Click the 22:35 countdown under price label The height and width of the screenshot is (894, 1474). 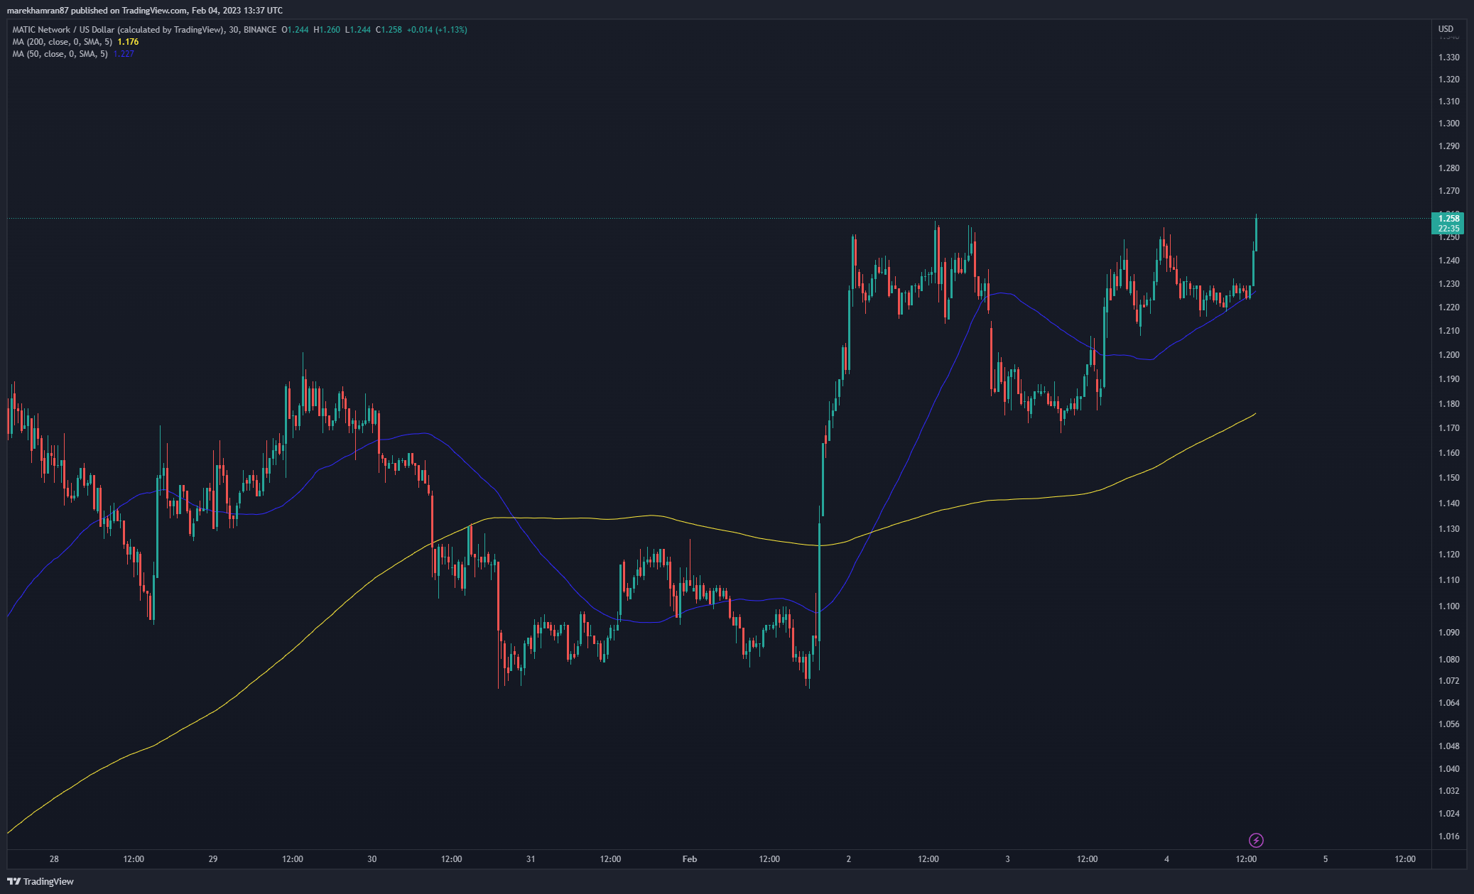tap(1448, 229)
